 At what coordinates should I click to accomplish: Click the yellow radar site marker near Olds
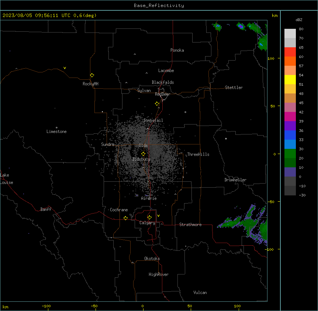coord(143,154)
